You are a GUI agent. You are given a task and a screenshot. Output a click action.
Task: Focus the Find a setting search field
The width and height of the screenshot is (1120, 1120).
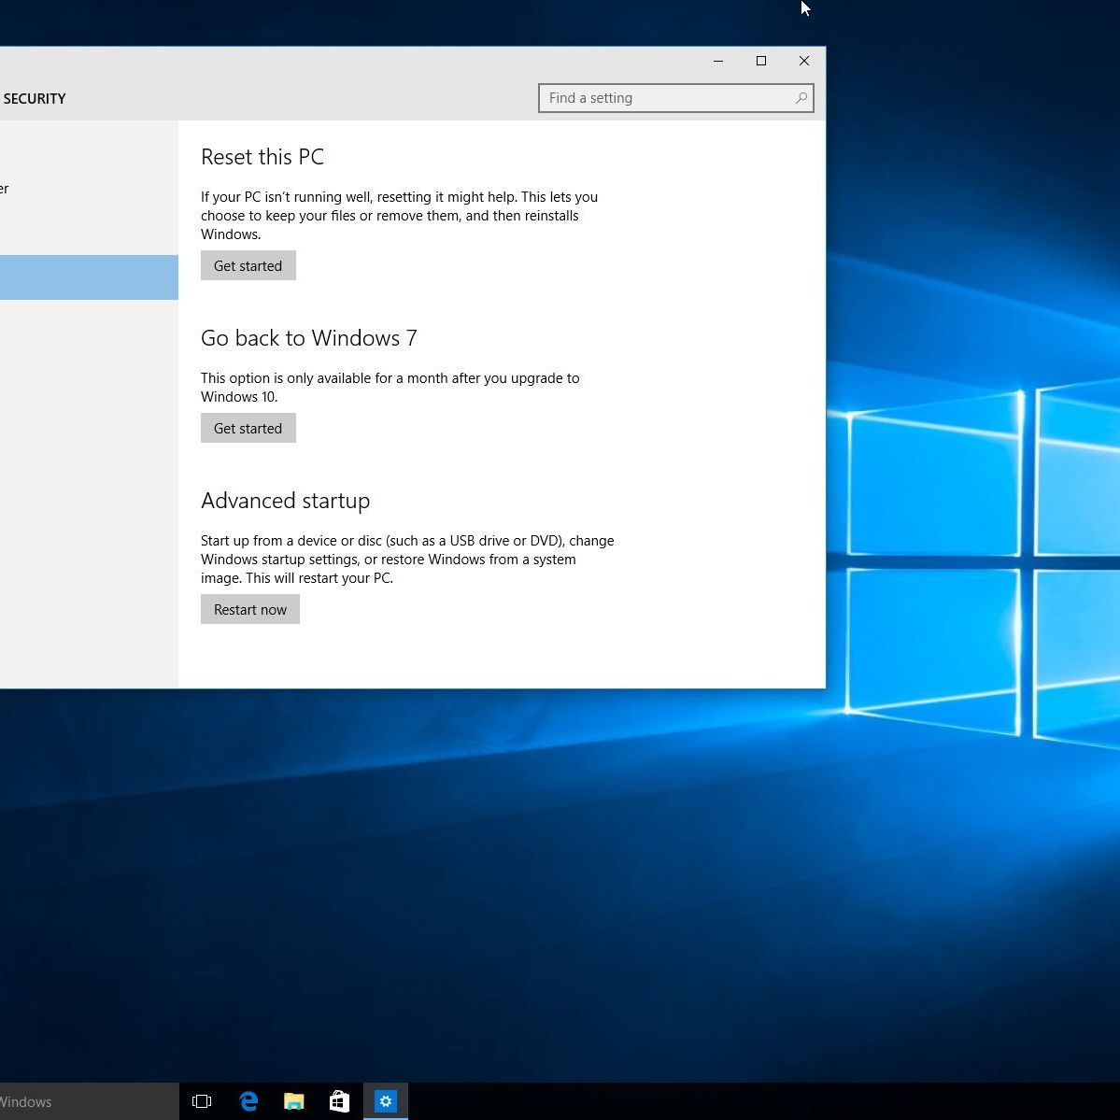pos(667,98)
